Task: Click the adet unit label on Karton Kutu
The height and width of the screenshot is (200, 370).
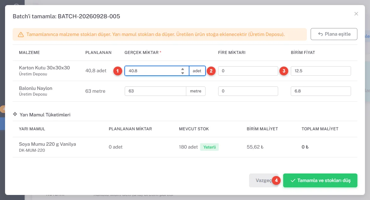Action: pos(197,71)
